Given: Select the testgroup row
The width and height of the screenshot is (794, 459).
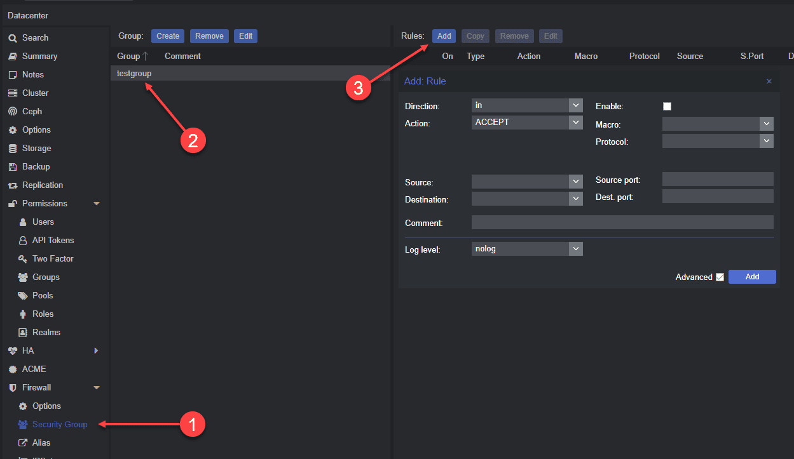Looking at the screenshot, I should point(250,74).
